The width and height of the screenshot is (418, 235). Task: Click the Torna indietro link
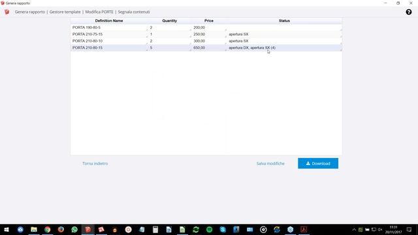point(95,163)
